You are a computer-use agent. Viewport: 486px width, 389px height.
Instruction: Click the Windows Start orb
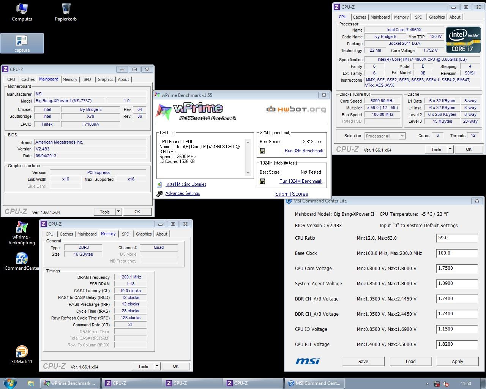pyautogui.click(x=10, y=383)
